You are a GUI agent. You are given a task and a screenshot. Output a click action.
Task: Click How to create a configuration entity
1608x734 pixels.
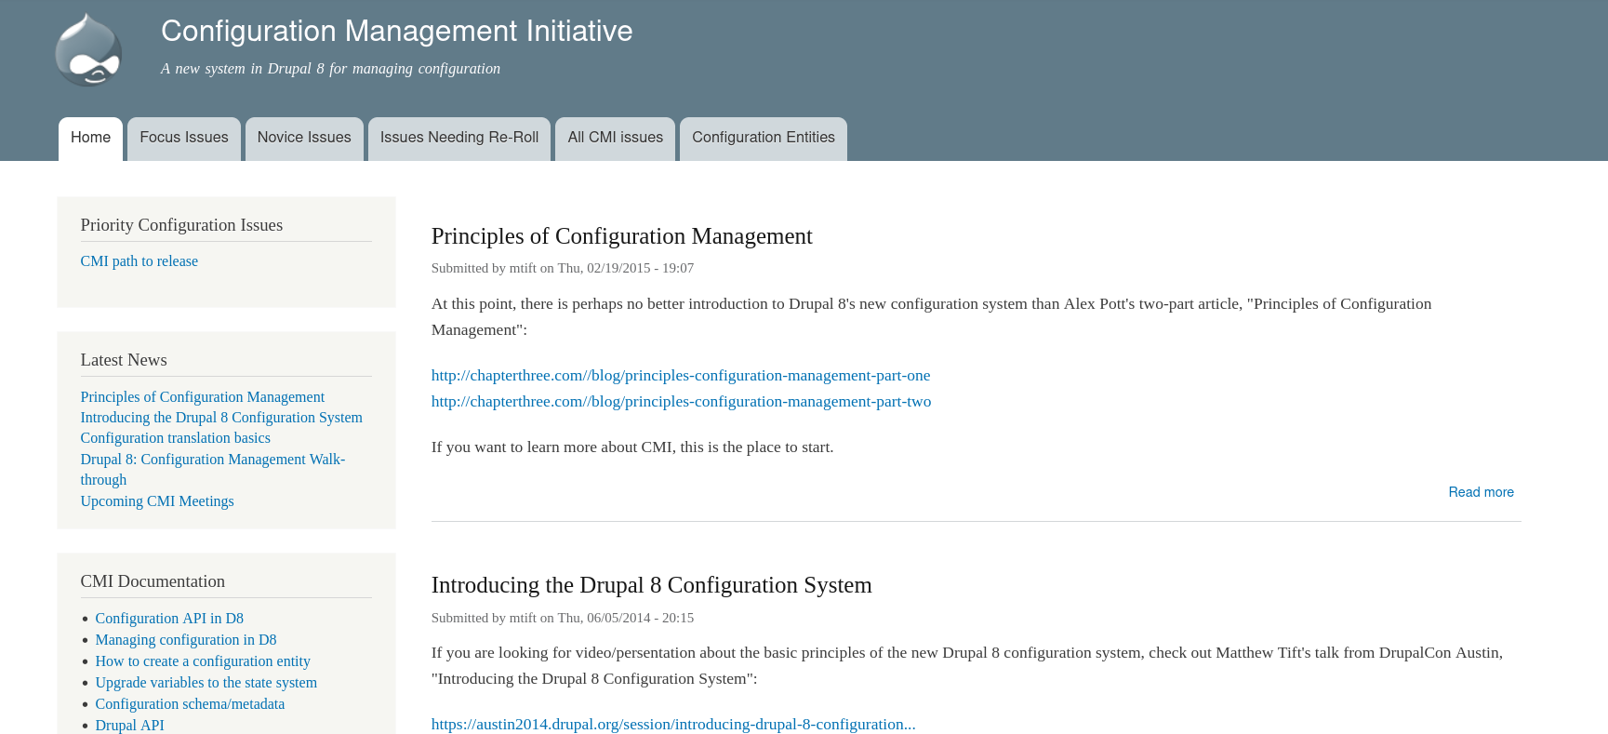(x=202, y=661)
